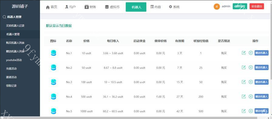Screen dimensions: 272x119
Task: Click the 有效期 column header
Action: point(180,41)
